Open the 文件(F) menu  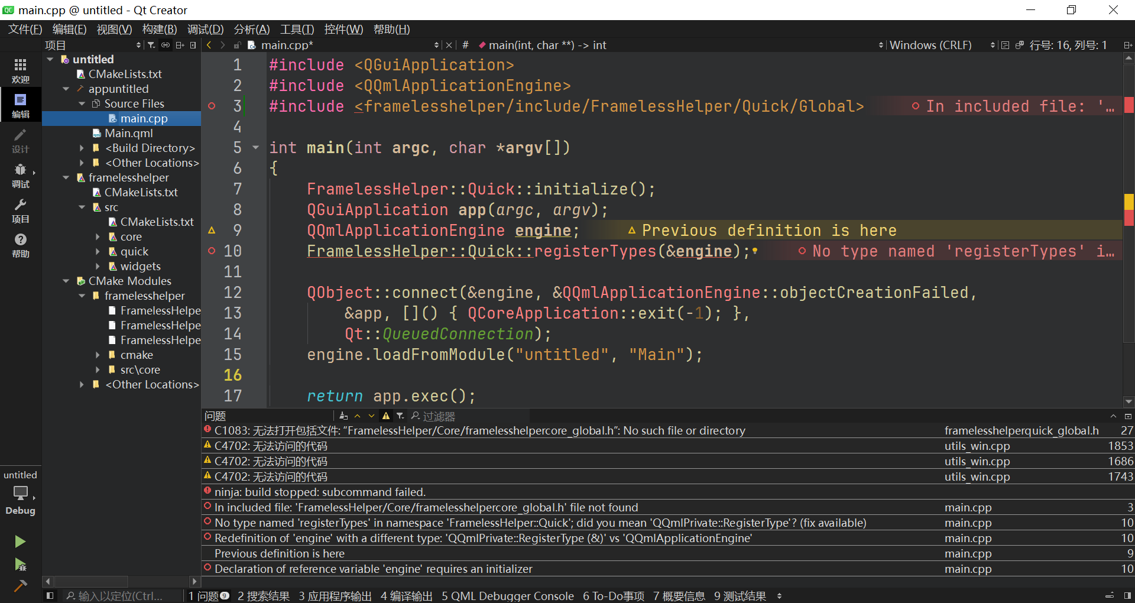tap(25, 29)
